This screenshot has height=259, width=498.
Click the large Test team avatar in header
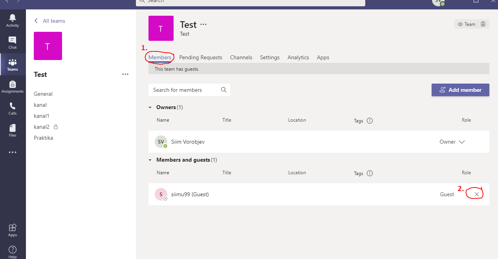161,28
